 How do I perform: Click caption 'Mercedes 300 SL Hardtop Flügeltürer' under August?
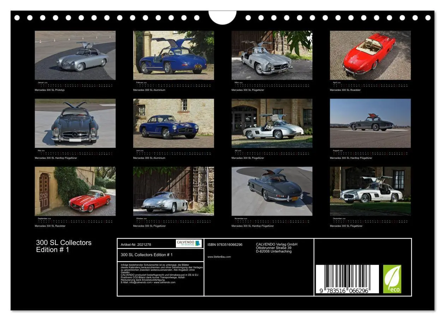pyautogui.click(x=351, y=158)
